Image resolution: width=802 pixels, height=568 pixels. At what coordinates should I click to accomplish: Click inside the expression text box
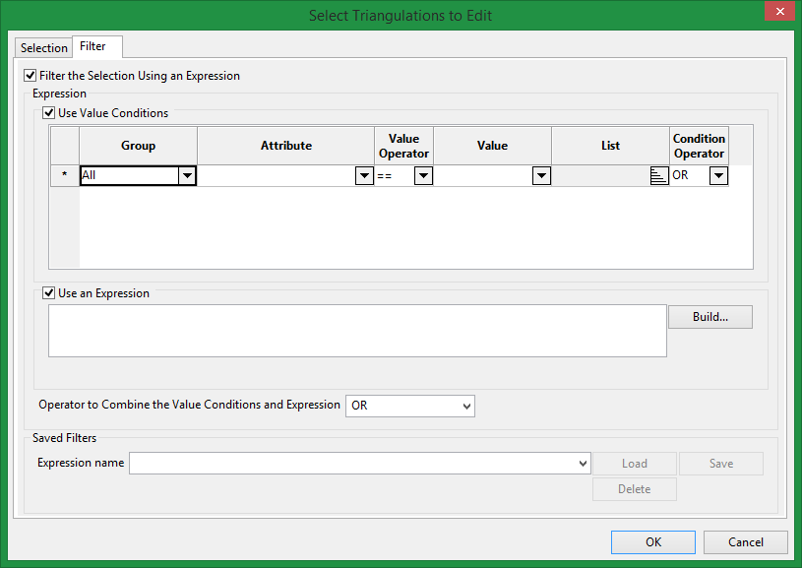coord(357,330)
